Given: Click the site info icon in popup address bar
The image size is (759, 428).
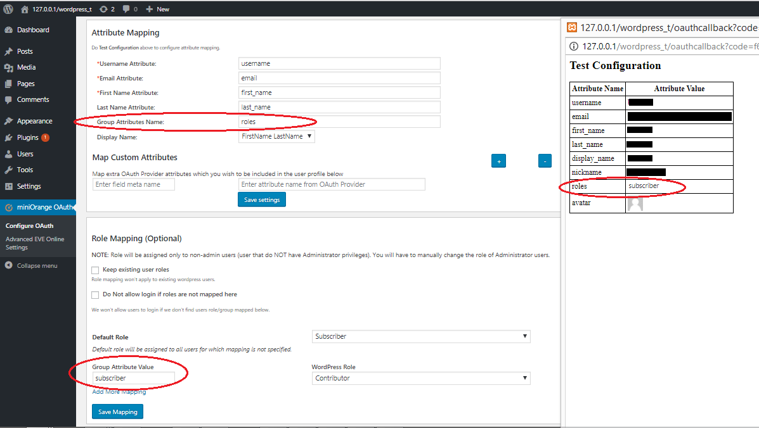Looking at the screenshot, I should (574, 46).
